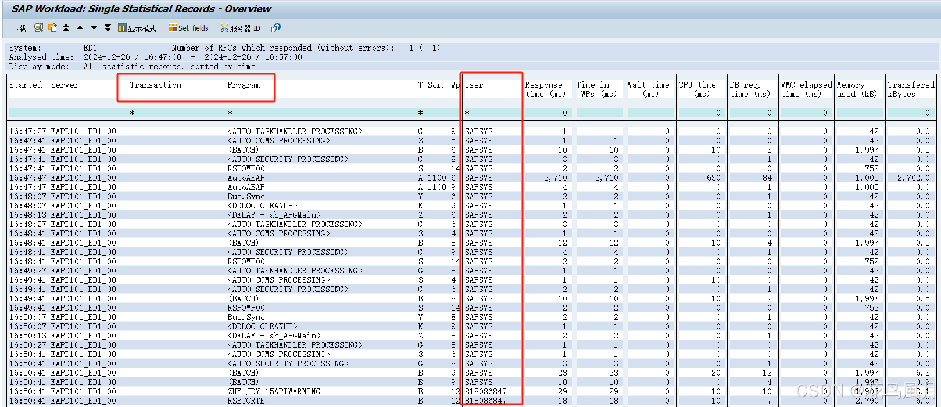The width and height of the screenshot is (941, 407).
Task: Open the help icon with question mark
Action: tap(276, 27)
